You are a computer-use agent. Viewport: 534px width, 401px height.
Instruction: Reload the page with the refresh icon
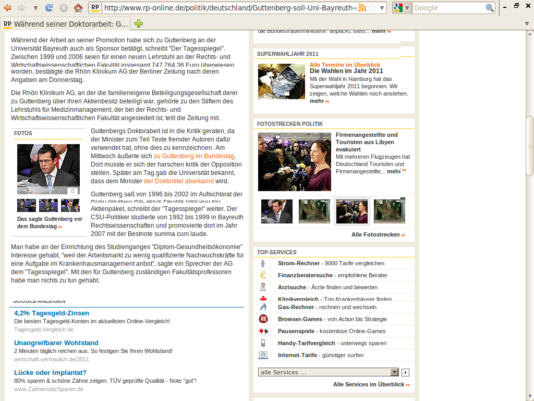tap(49, 7)
